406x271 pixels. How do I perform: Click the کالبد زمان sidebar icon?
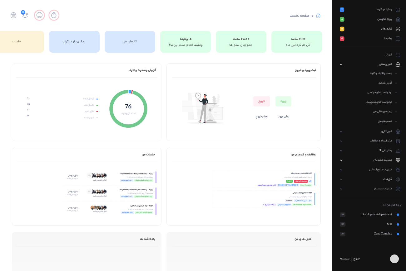point(398,29)
